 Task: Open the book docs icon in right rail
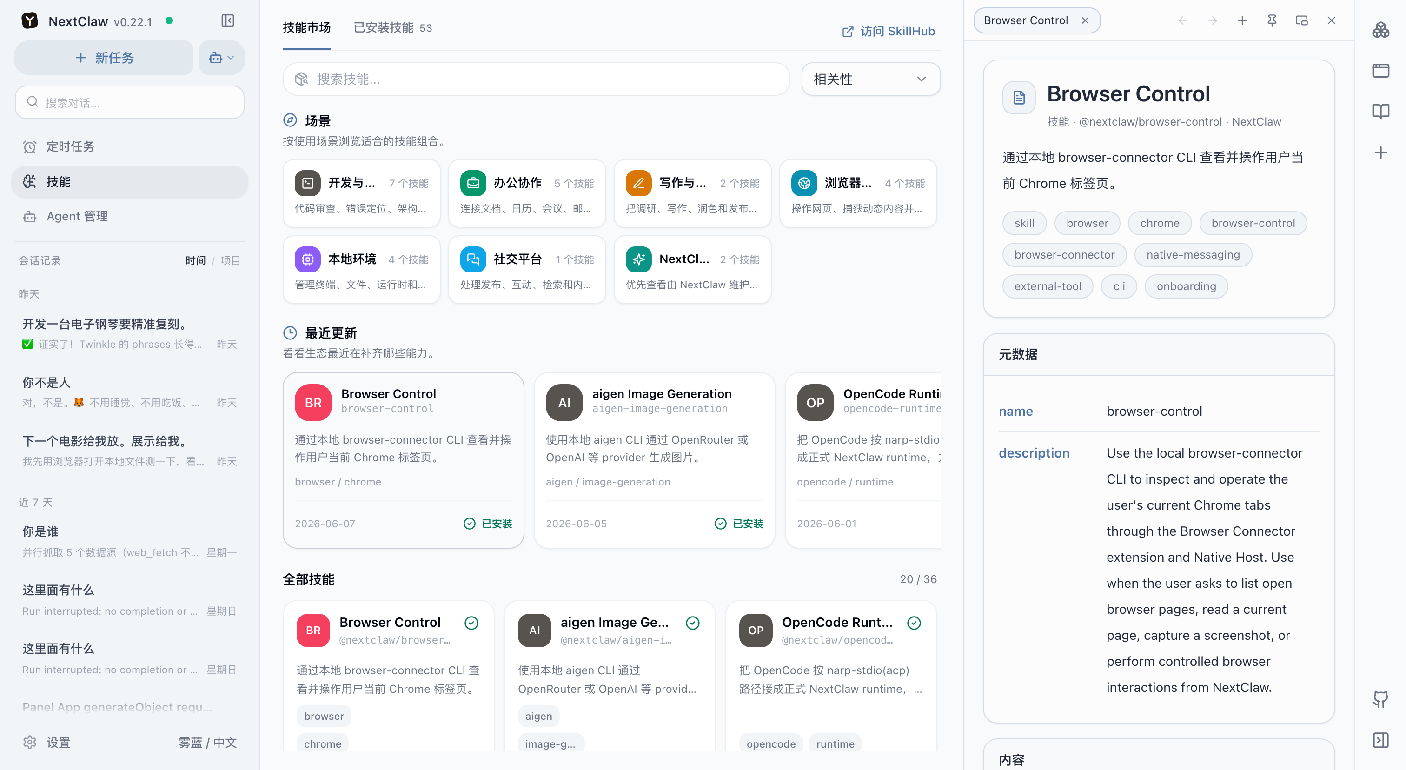coord(1380,112)
